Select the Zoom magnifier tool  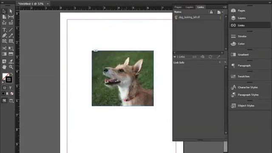11,67
